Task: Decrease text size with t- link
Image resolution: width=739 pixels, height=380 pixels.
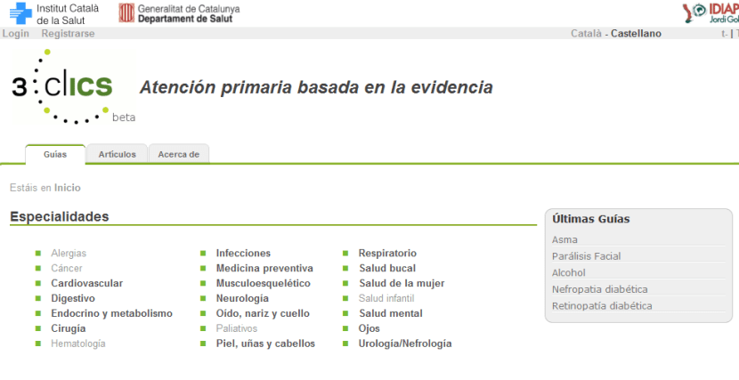Action: (724, 34)
